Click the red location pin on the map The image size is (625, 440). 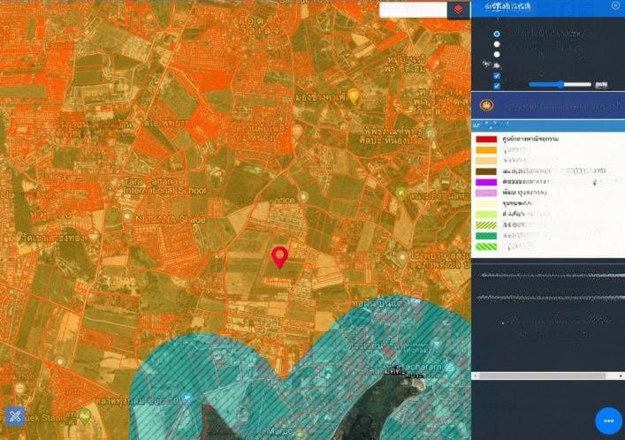tap(279, 256)
